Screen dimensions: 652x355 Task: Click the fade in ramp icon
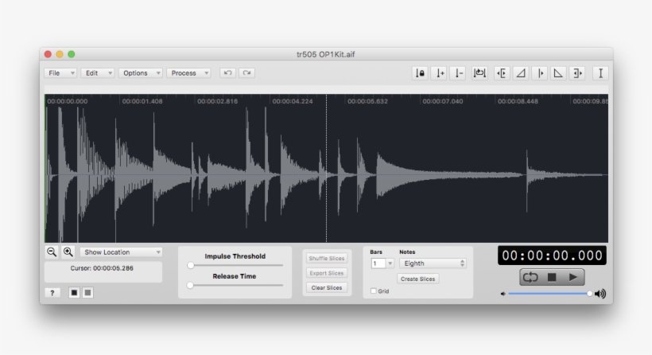(521, 73)
